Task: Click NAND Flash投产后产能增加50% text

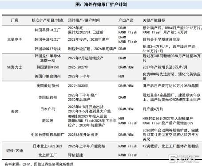Action: pos(168,123)
